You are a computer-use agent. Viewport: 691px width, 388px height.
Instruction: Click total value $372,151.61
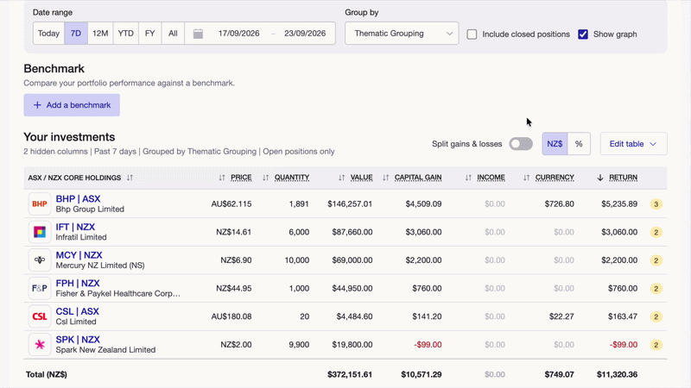coord(350,375)
